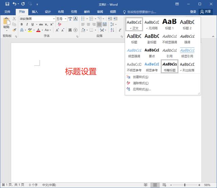Decrease the font size with A-down icon
The image size is (217, 188).
(x=63, y=30)
